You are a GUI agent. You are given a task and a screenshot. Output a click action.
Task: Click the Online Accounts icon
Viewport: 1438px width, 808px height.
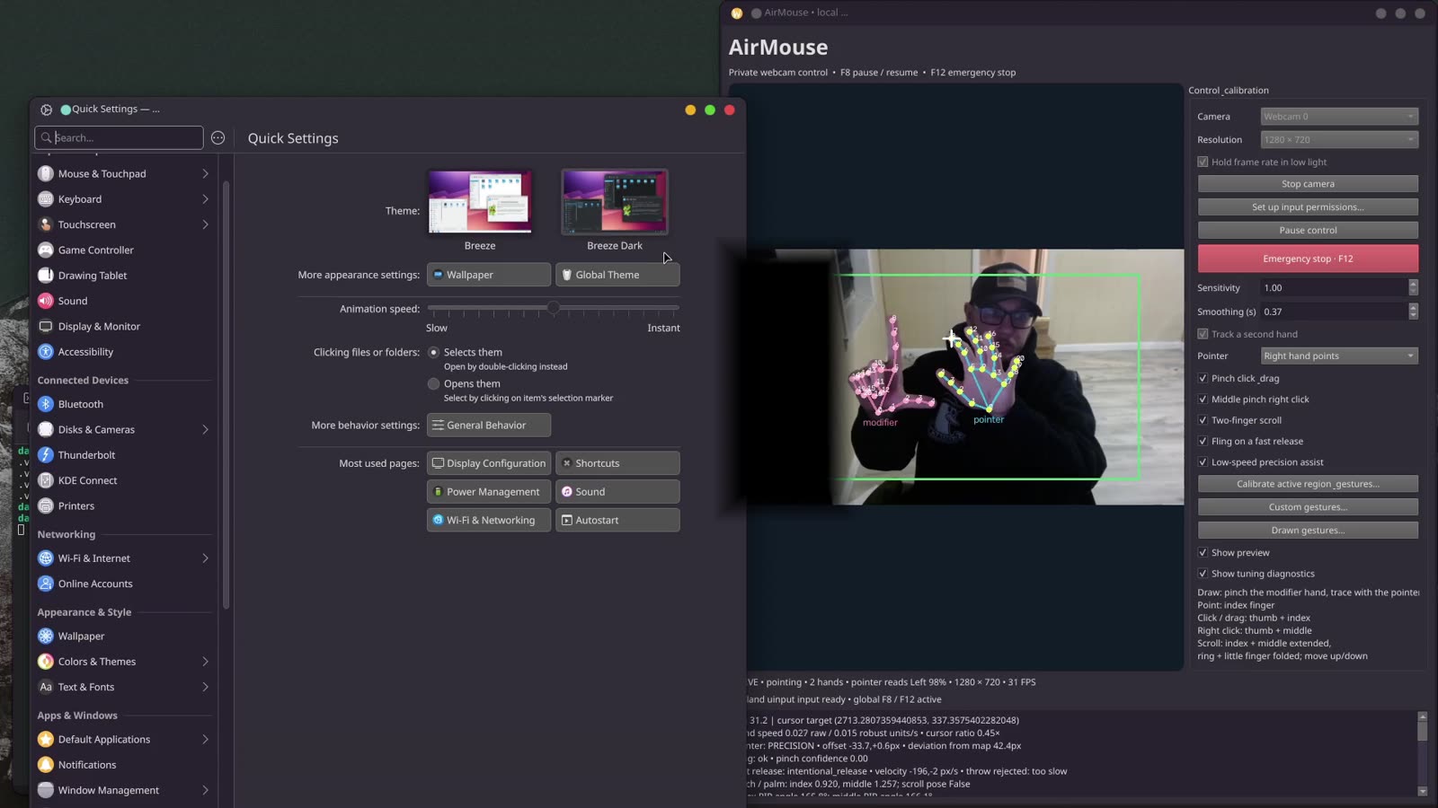click(x=46, y=584)
